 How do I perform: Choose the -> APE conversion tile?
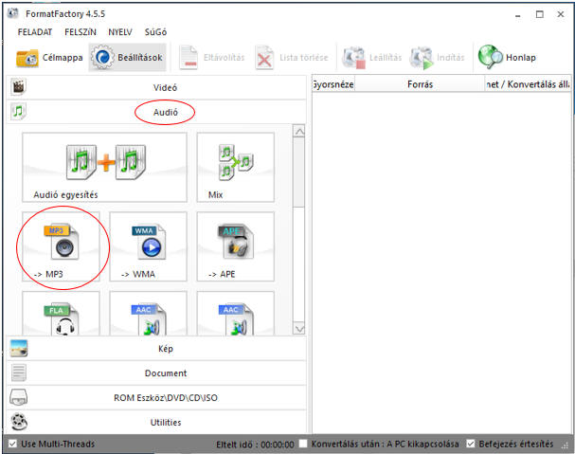coord(236,246)
